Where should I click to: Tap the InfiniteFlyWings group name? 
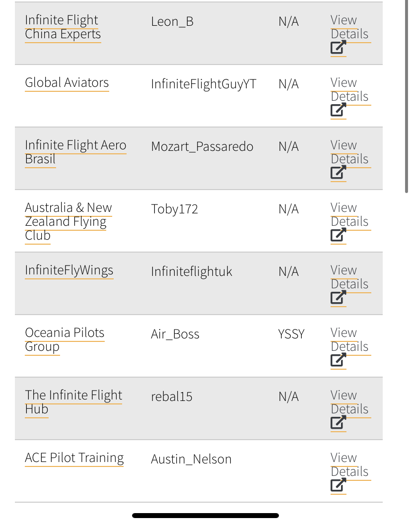click(69, 270)
